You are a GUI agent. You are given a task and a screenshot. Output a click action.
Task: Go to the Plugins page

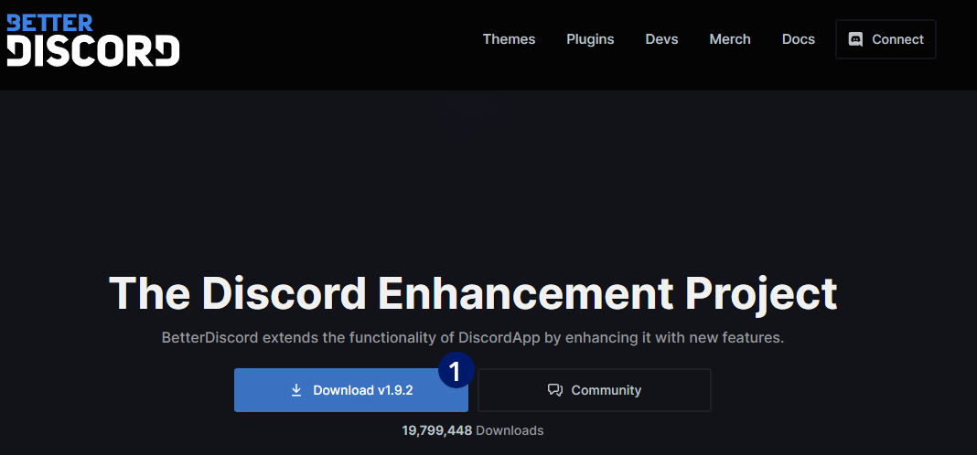[x=590, y=39]
